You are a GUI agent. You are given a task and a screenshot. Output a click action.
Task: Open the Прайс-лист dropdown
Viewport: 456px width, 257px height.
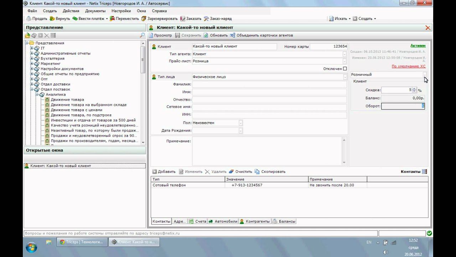344,61
